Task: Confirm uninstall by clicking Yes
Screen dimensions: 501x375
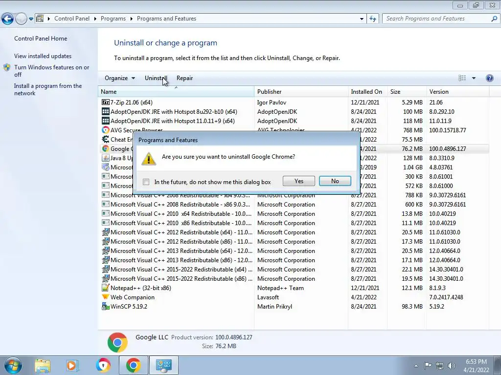Action: click(x=299, y=181)
